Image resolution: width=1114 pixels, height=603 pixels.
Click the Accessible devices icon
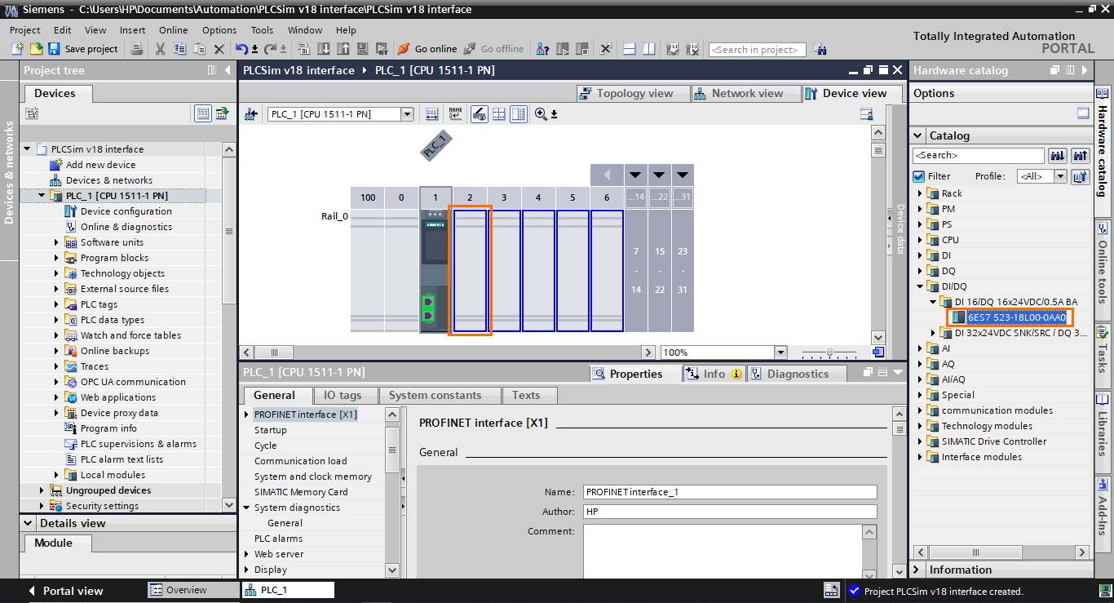pyautogui.click(x=543, y=49)
